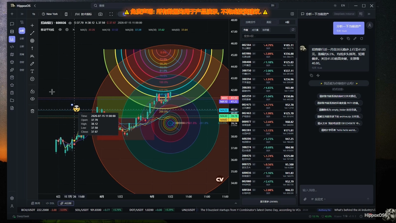This screenshot has width=396, height=223.
Task: Open the 反应式 mode dropdown
Action: tap(319, 199)
